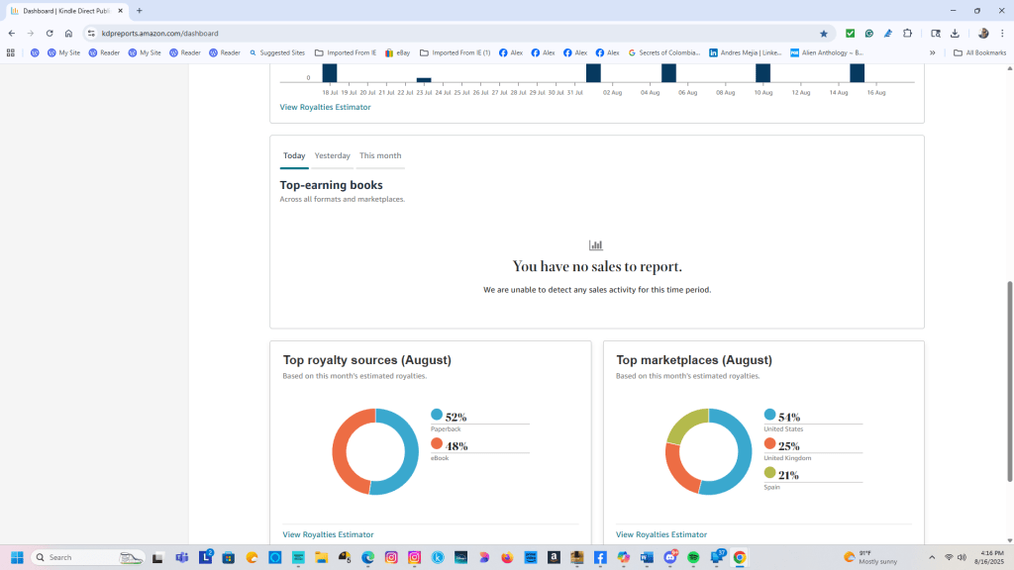The width and height of the screenshot is (1014, 570).
Task: Open the browser Extensions puzzle icon
Action: [x=907, y=33]
